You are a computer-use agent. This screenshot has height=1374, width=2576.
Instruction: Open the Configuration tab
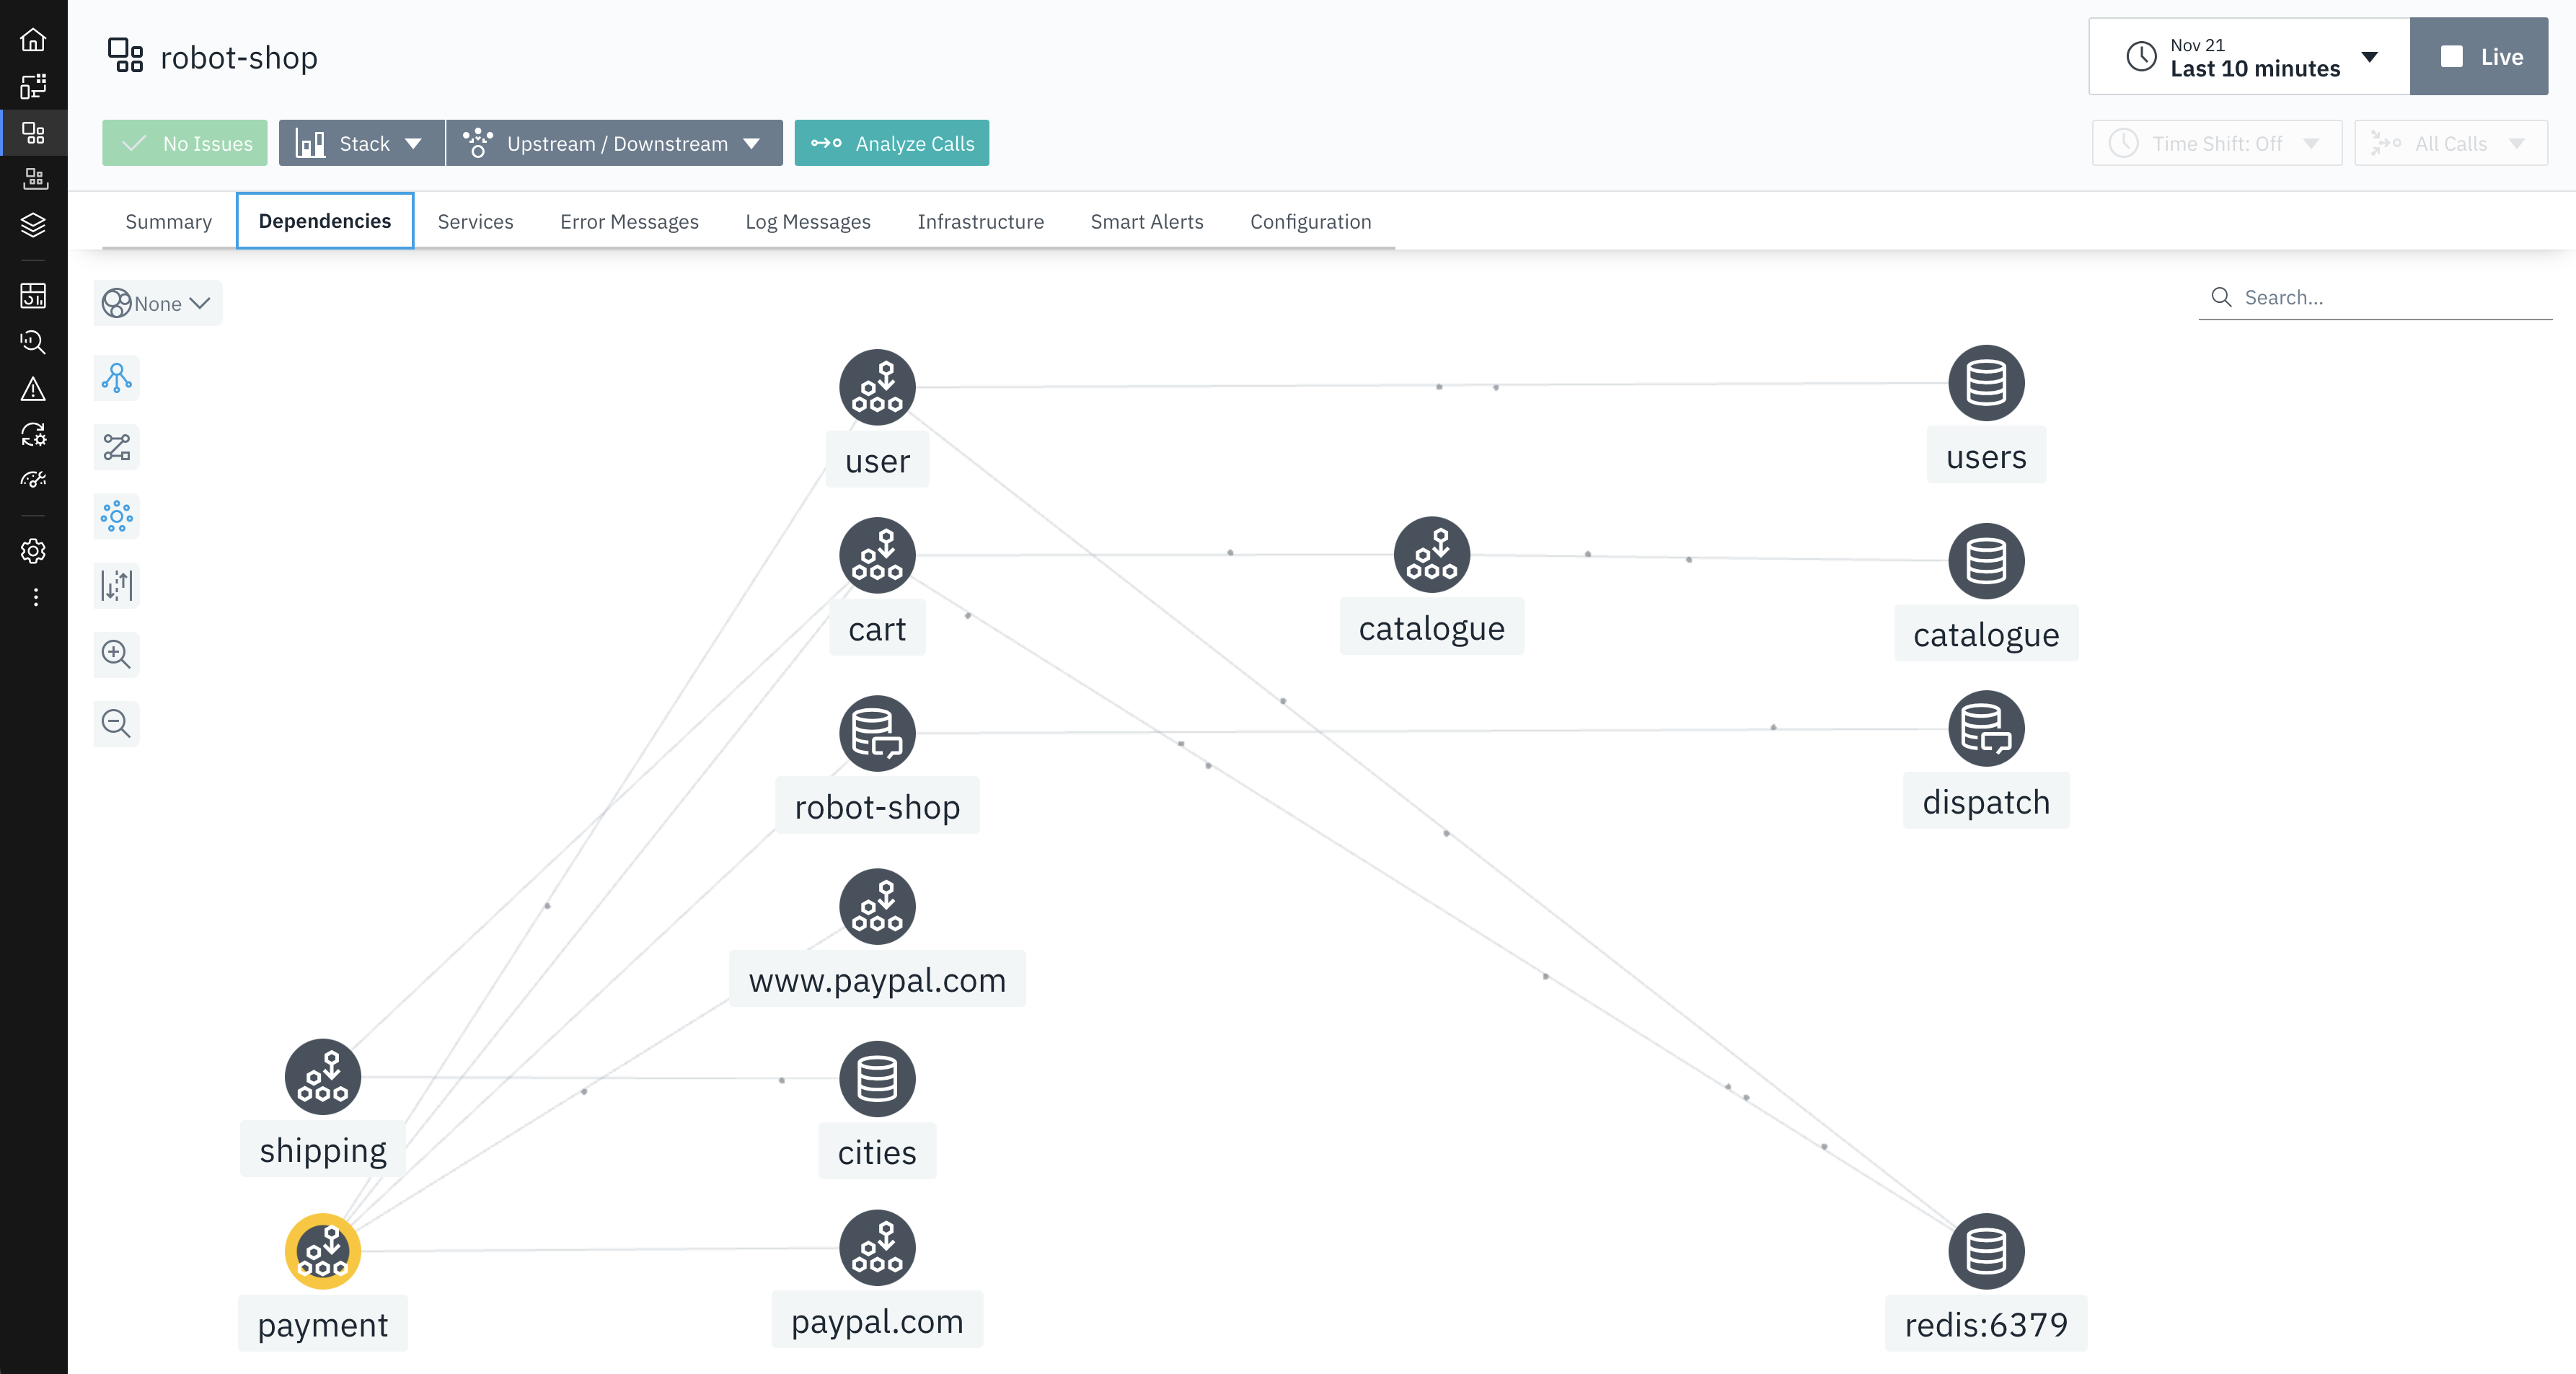point(1310,221)
